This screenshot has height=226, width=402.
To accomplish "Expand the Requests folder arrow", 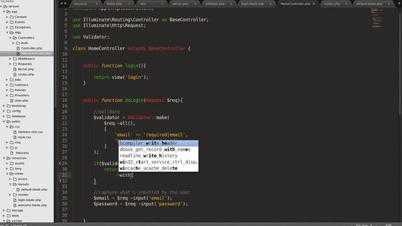I will point(10,64).
